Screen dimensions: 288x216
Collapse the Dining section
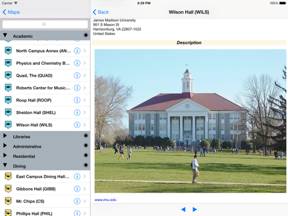point(5,166)
